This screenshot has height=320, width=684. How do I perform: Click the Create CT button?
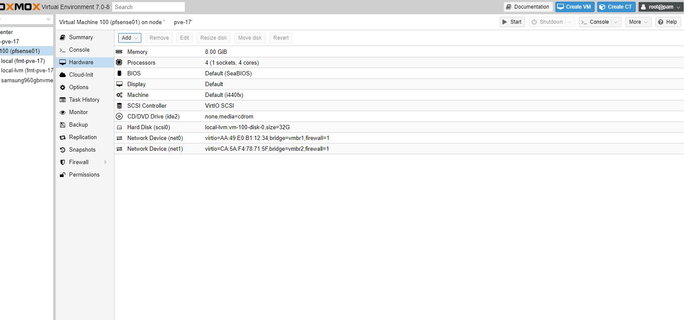click(x=616, y=7)
